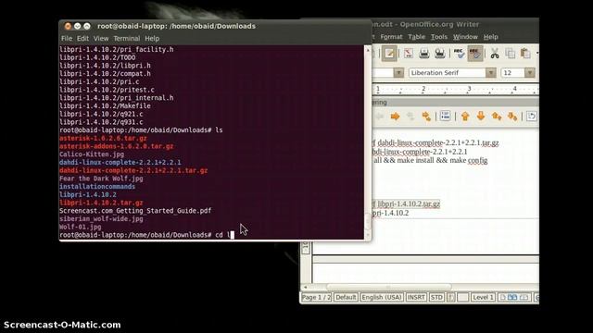Image resolution: width=593 pixels, height=333 pixels.
Task: Click Move Up with Subpoints icon
Action: pyautogui.click(x=497, y=117)
